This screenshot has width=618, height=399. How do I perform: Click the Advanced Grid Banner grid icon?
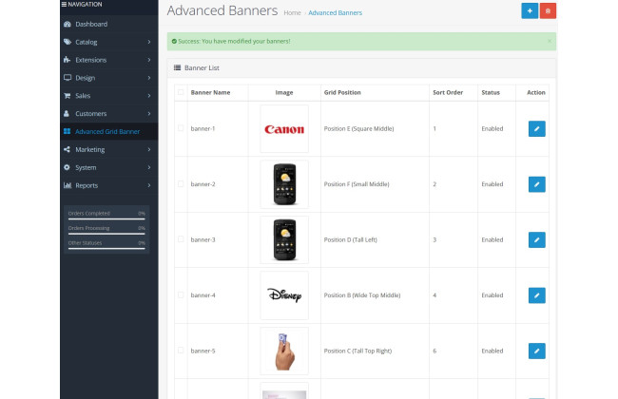67,131
